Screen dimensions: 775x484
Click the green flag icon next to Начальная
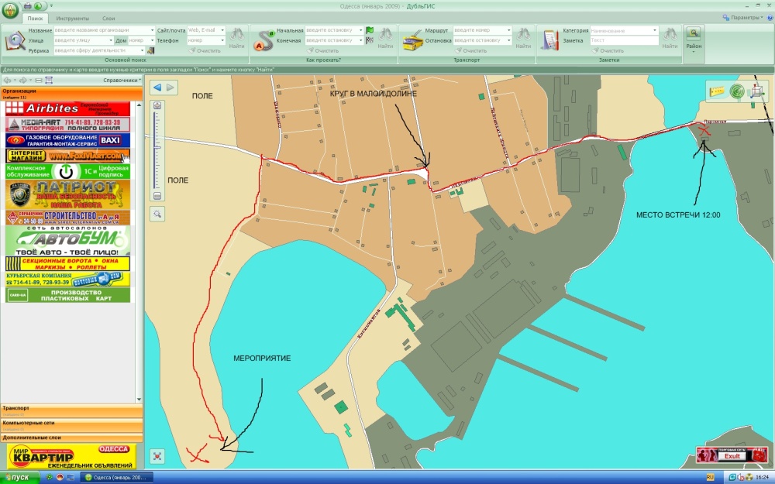370,30
